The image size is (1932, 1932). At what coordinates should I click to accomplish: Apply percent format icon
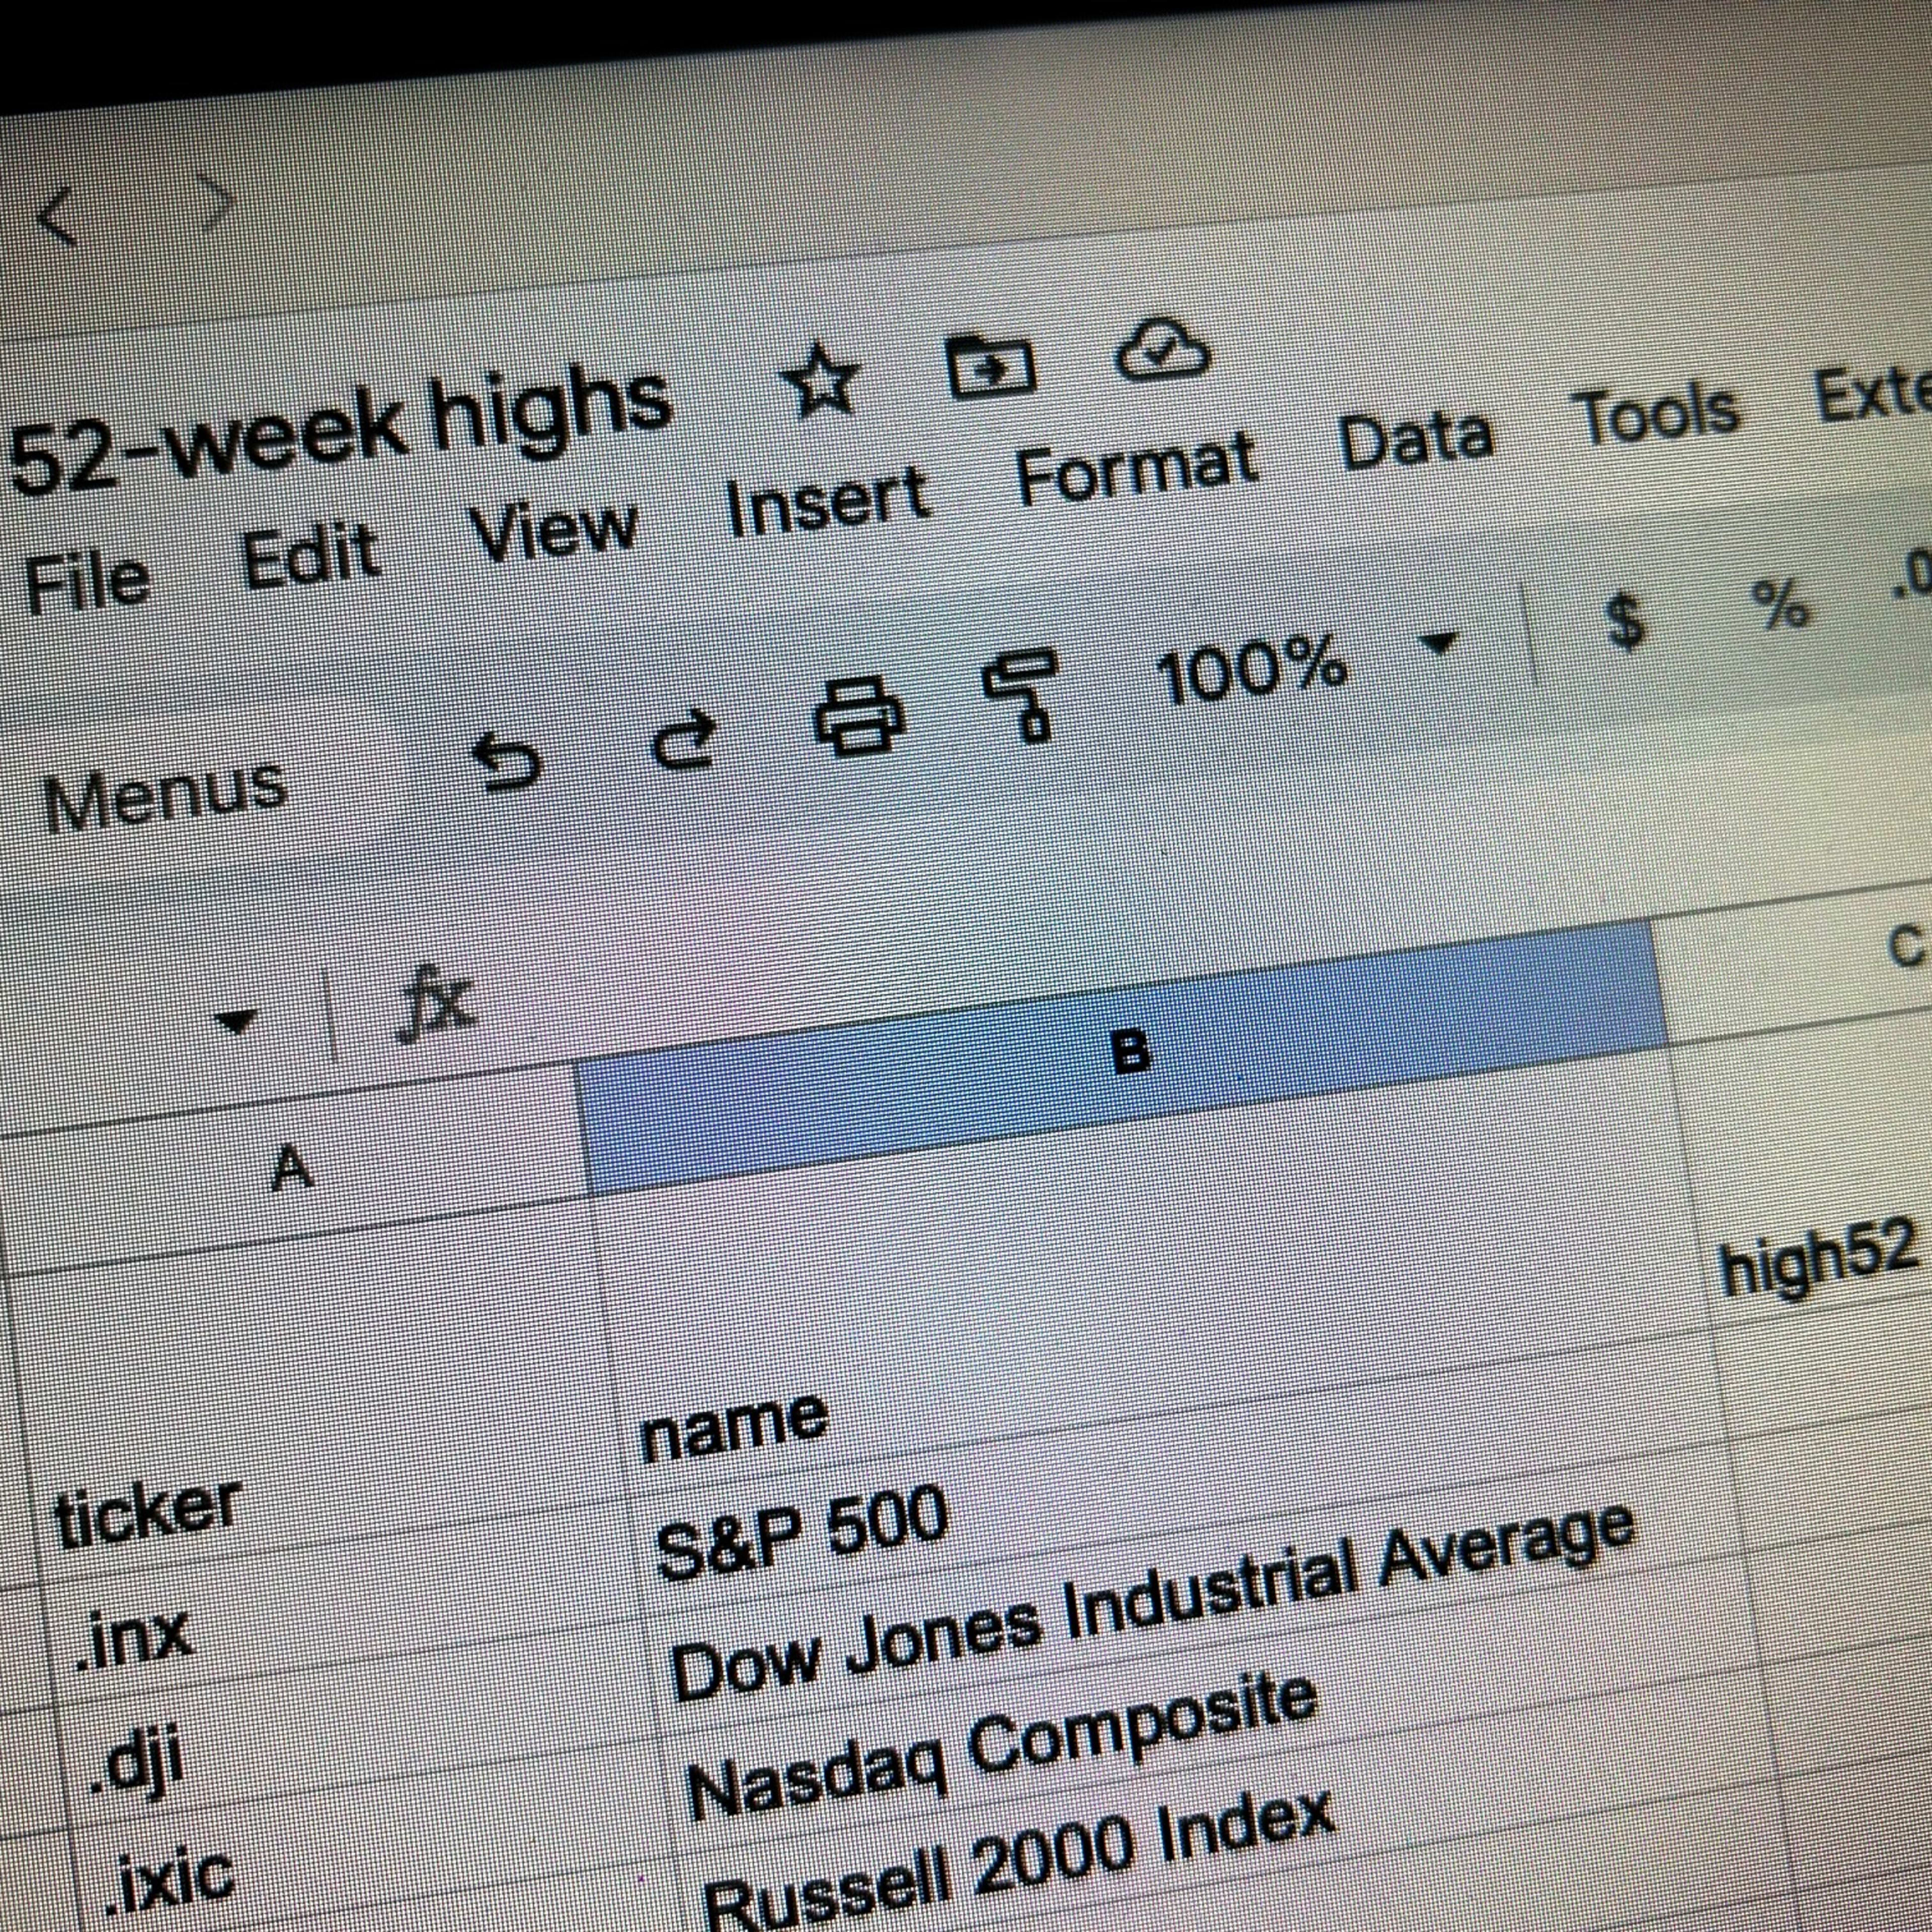pos(1781,603)
